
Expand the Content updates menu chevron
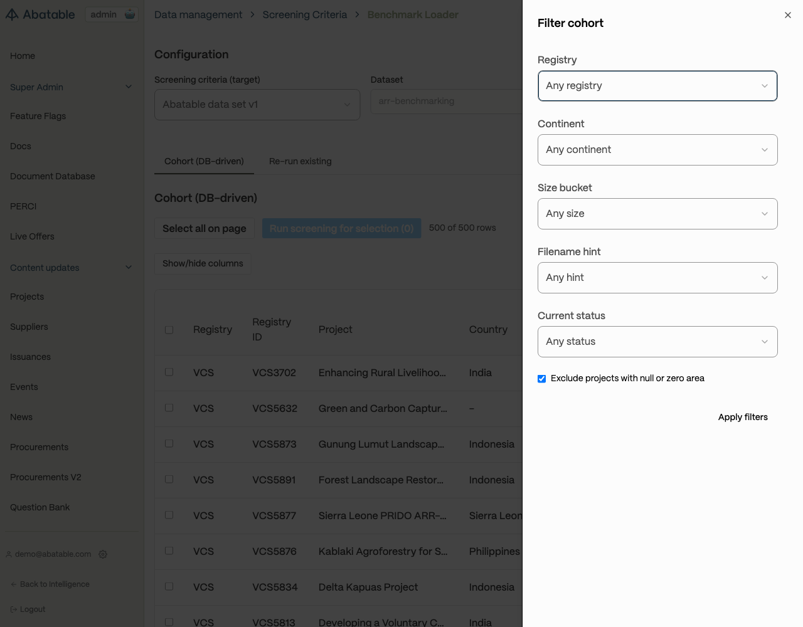[129, 267]
